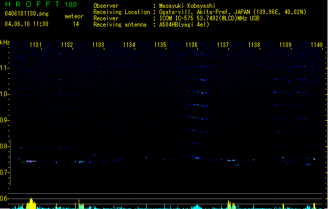Click the 1138 time axis marker
Viewport: 328px width, 209px height.
click(x=254, y=44)
